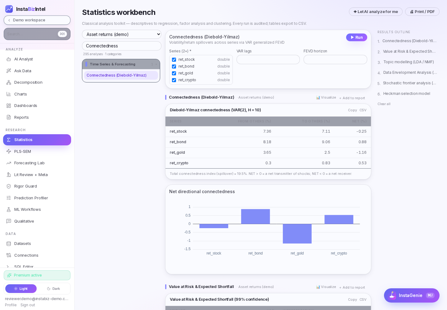Open Dashboards via its grid icon
Viewport: 447px width, 310px height.
click(9, 106)
